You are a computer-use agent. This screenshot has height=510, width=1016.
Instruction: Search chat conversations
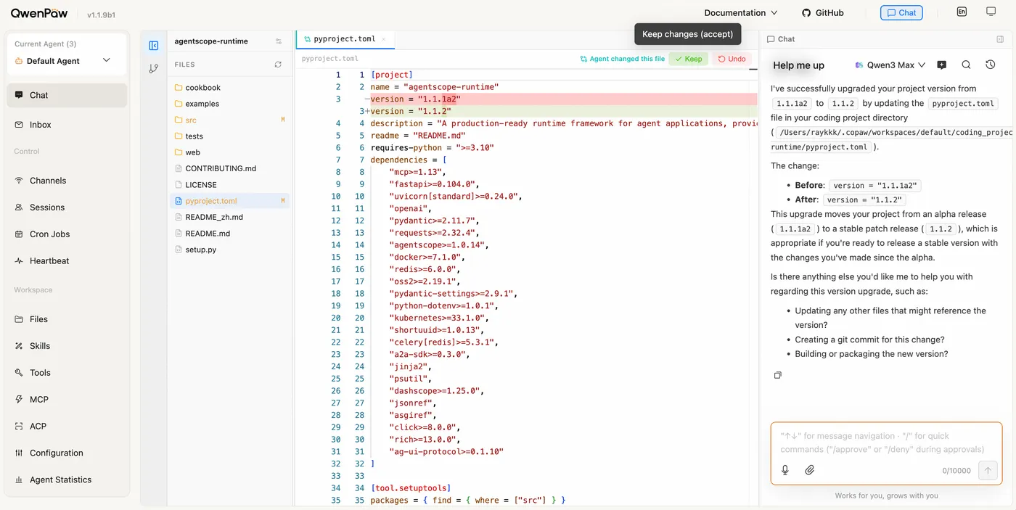pyautogui.click(x=966, y=65)
